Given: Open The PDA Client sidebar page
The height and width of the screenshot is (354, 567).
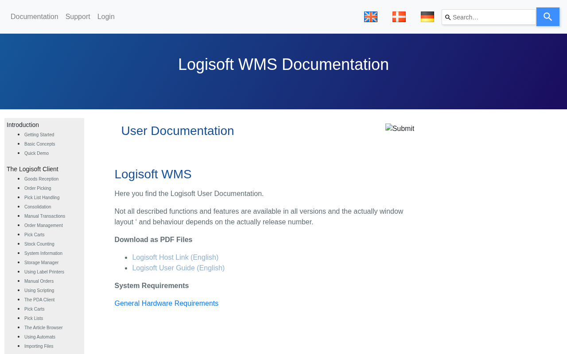Looking at the screenshot, I should point(39,300).
